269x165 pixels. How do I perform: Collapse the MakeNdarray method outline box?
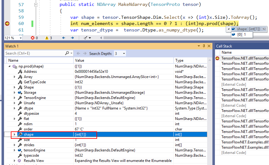click(x=36, y=5)
